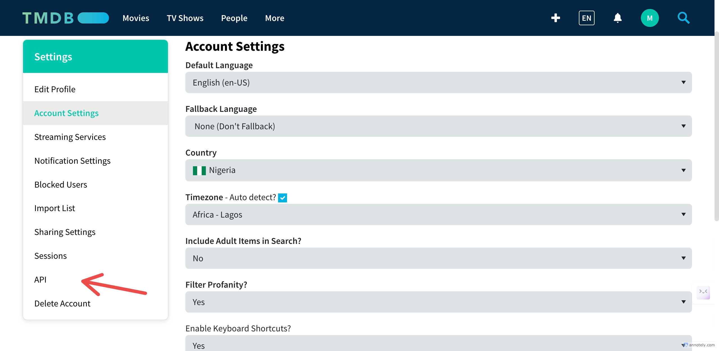Click the page's vertical scrollbar
The height and width of the screenshot is (351, 719).
click(x=716, y=126)
